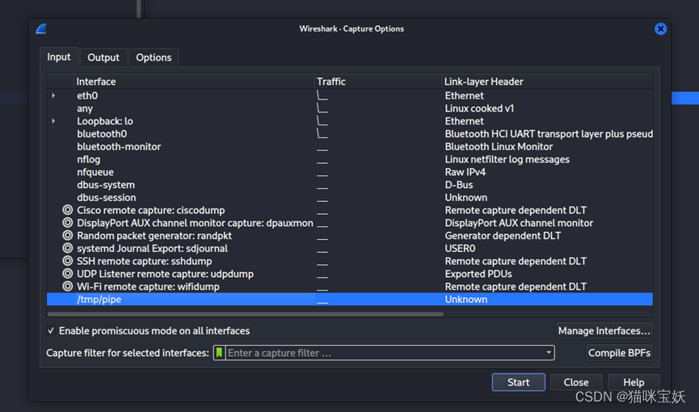The width and height of the screenshot is (699, 412).
Task: Open the capture filter dropdown arrow
Action: point(549,353)
